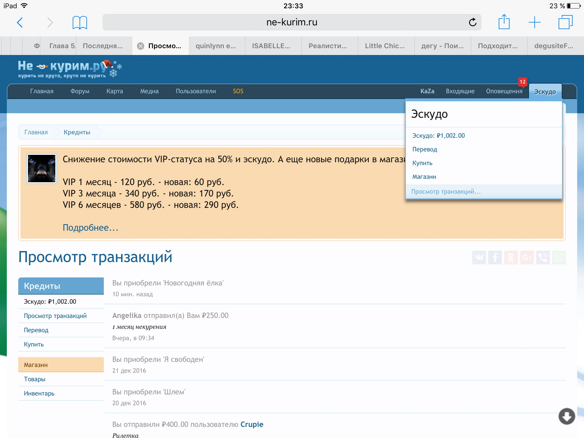Open Просмотр транзакций… in dropdown footer

[446, 192]
